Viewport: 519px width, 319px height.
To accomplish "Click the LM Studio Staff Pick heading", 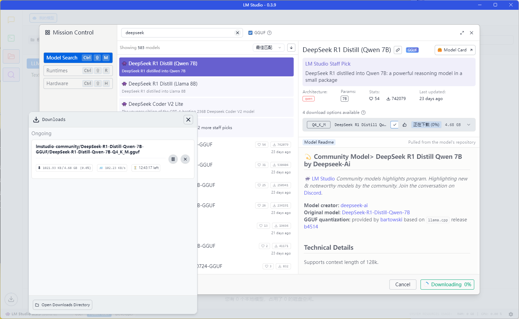I will [328, 64].
